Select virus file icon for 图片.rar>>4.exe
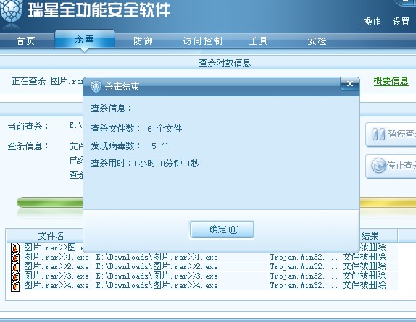416x322 pixels. [15, 286]
